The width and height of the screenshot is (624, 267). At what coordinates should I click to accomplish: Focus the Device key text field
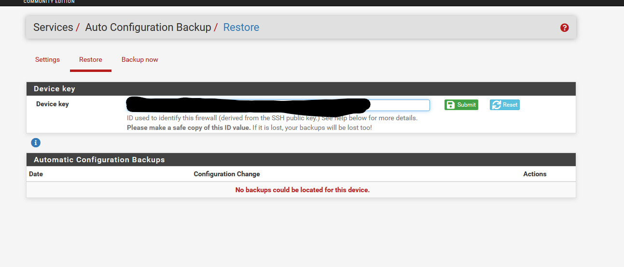tap(399, 105)
